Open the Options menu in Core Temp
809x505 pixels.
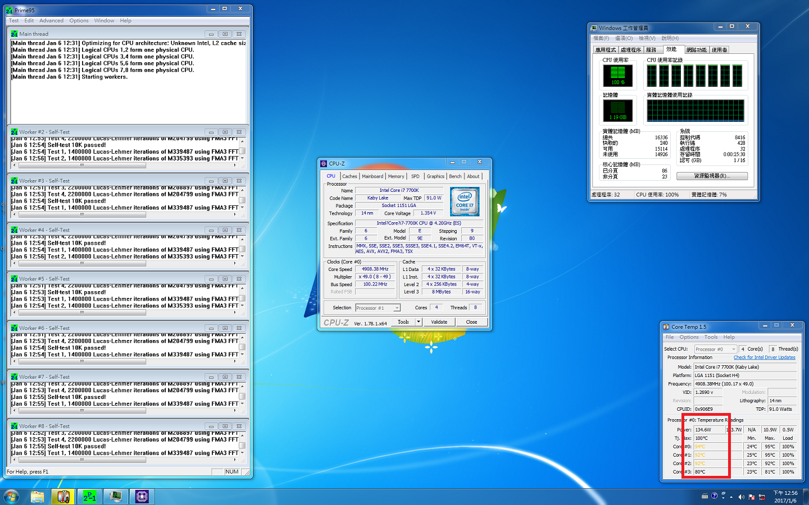click(689, 337)
